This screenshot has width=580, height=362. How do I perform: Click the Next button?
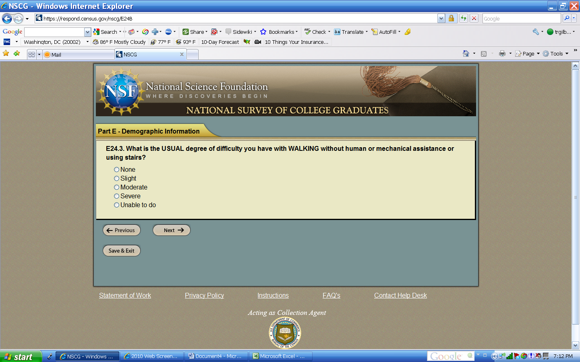click(x=172, y=230)
